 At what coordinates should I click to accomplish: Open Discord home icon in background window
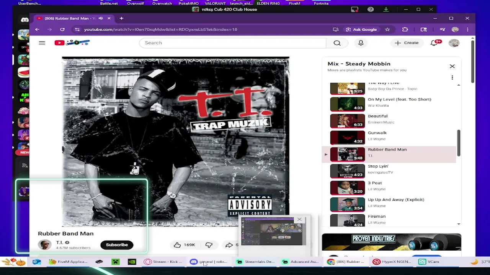(24, 20)
